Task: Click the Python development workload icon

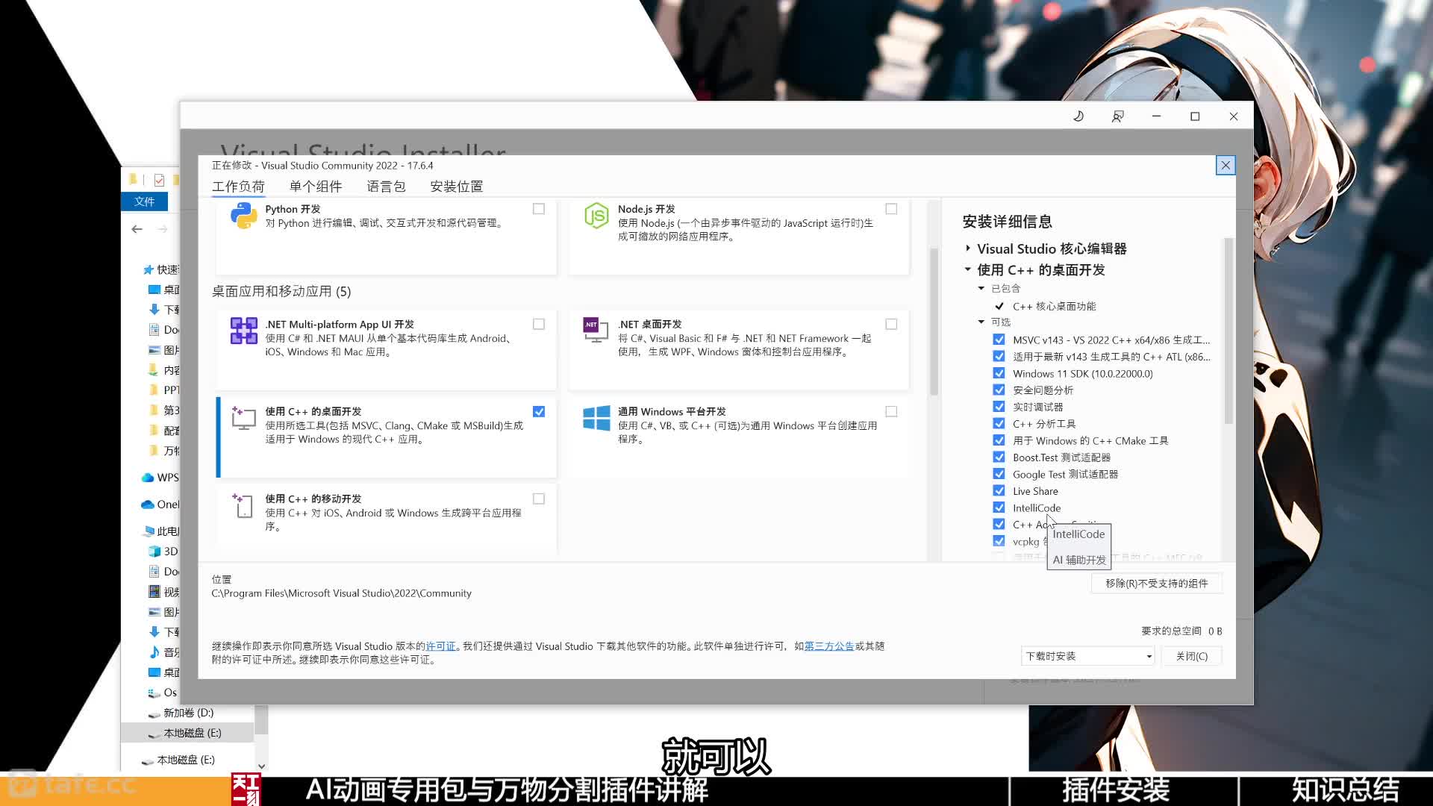Action: coord(243,216)
